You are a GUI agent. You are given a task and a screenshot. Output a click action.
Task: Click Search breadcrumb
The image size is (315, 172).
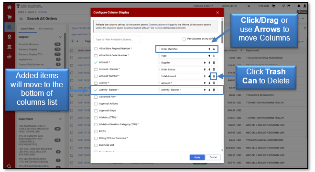point(31,12)
